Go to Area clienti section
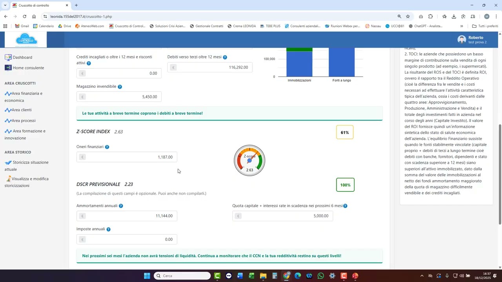The height and width of the screenshot is (282, 502). pyautogui.click(x=21, y=110)
